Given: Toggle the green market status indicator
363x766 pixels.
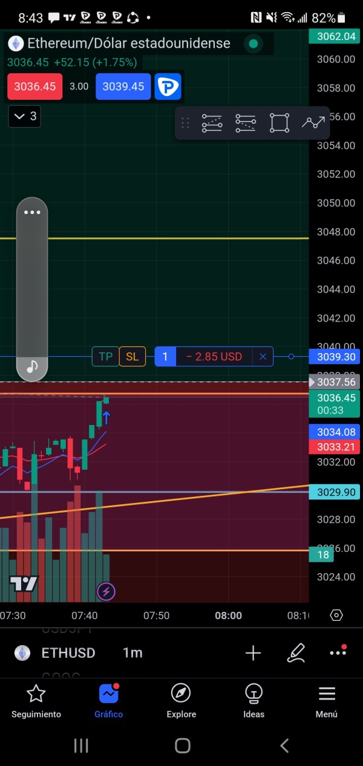Looking at the screenshot, I should [x=253, y=44].
